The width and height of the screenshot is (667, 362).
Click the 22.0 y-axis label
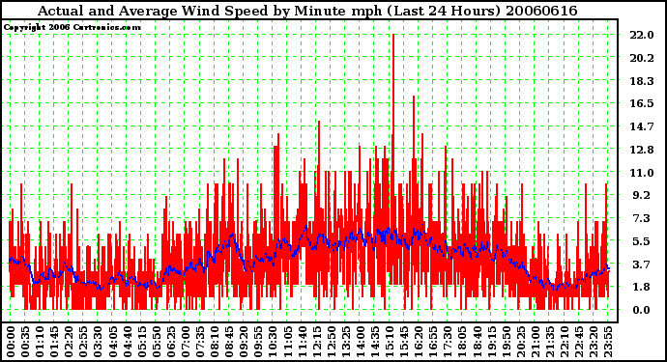(642, 35)
